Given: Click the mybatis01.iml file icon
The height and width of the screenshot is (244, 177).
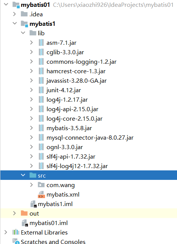Looking at the screenshot, I should 25,223.
